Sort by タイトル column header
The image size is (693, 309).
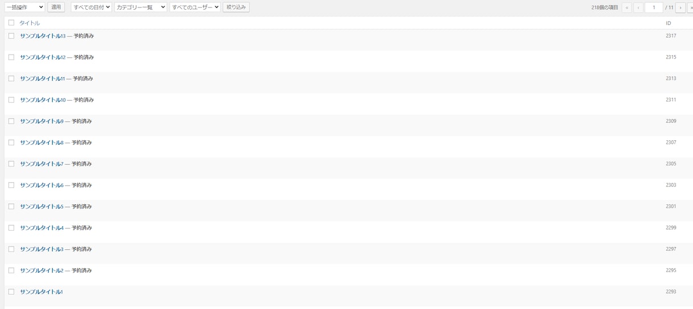[30, 23]
